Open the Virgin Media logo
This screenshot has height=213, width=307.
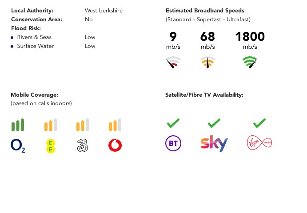[x=259, y=143]
